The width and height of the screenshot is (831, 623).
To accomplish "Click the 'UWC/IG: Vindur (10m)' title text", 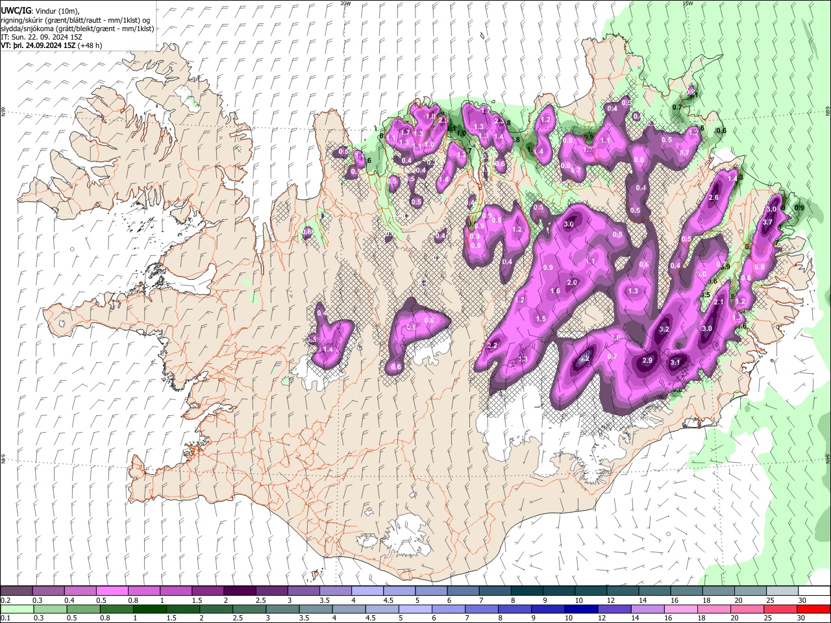I will pos(40,11).
